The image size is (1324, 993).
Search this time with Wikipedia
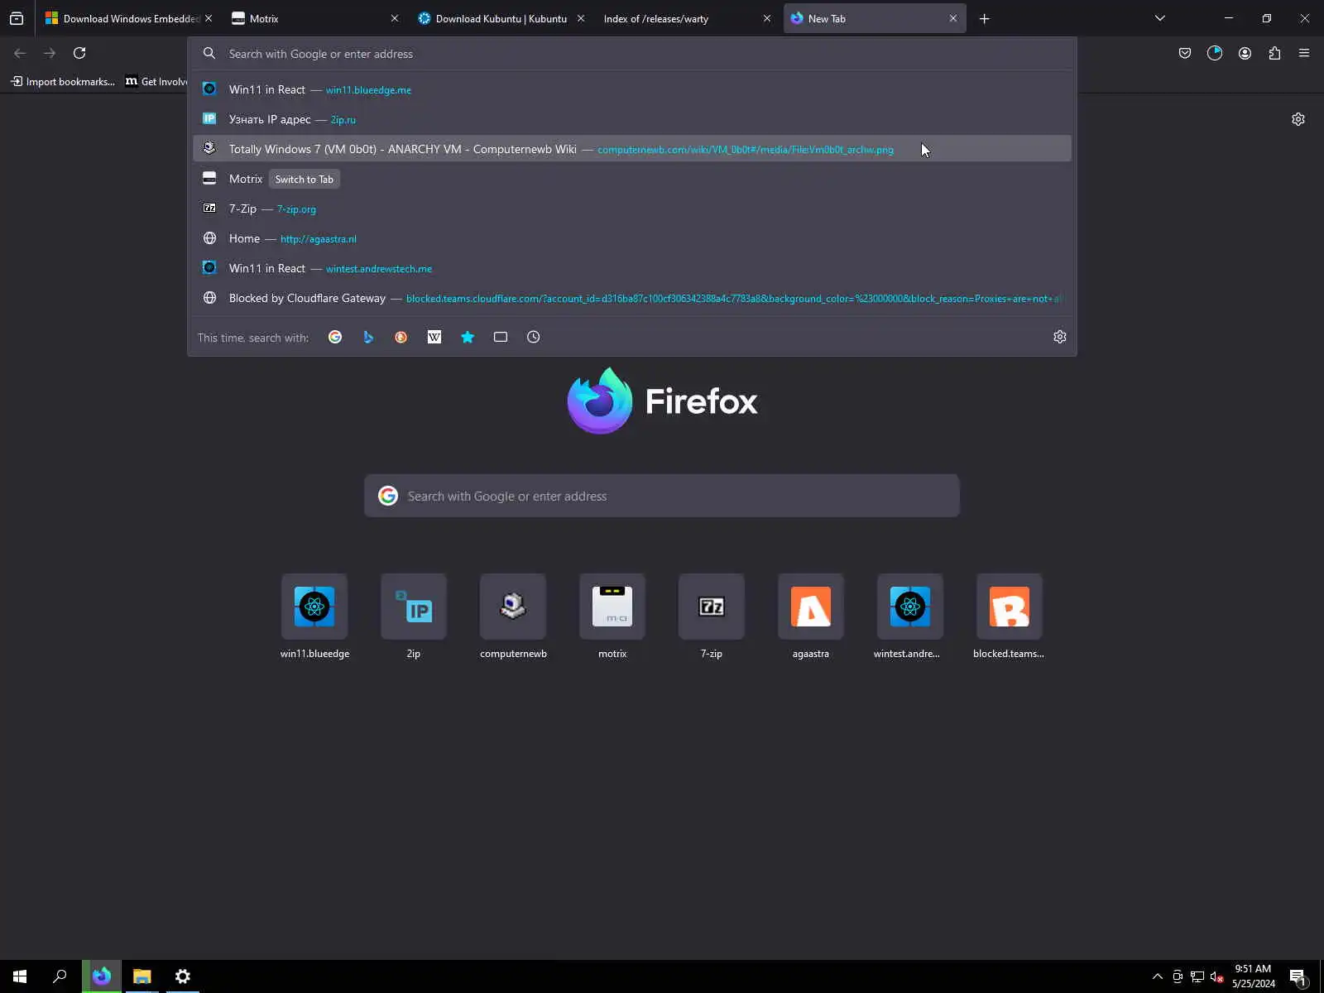click(x=434, y=337)
